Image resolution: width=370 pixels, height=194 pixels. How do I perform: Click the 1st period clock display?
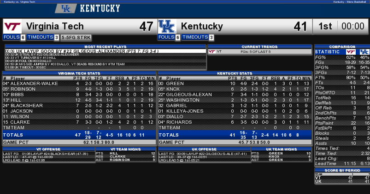pos(341,26)
